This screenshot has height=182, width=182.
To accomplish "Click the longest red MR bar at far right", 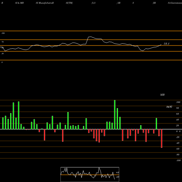I will click(x=162, y=138).
